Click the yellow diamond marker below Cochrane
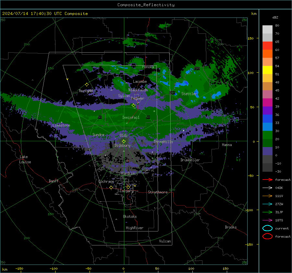 [111, 187]
